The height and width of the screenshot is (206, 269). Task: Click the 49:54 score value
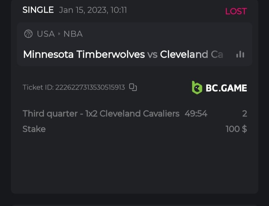coord(196,114)
